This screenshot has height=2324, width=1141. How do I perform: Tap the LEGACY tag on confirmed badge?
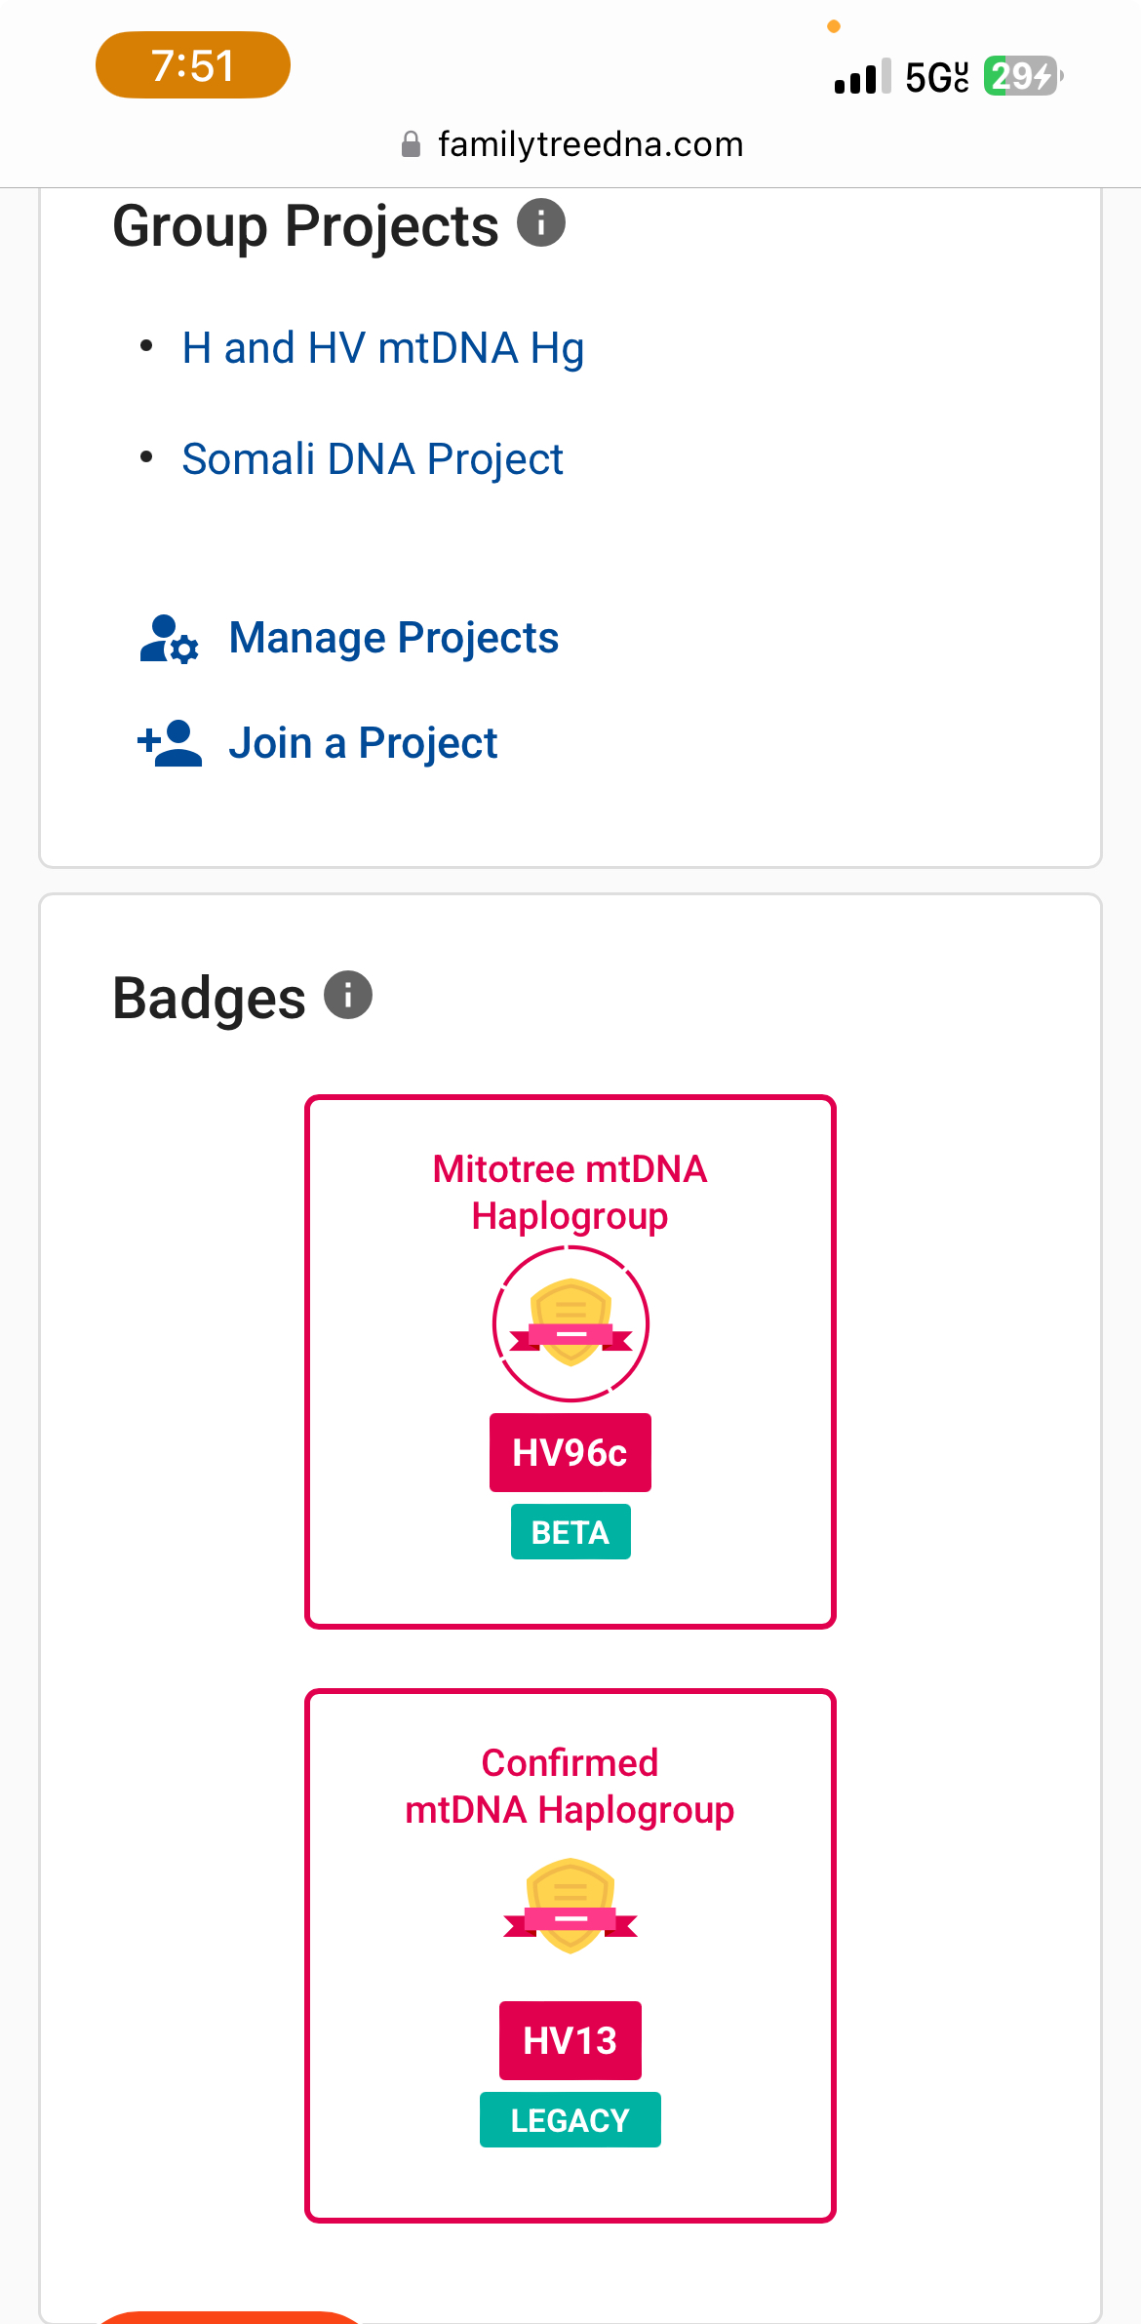click(570, 2120)
